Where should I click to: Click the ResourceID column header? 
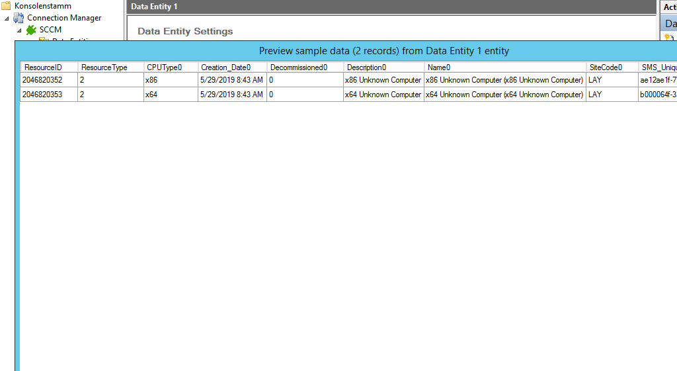point(43,67)
